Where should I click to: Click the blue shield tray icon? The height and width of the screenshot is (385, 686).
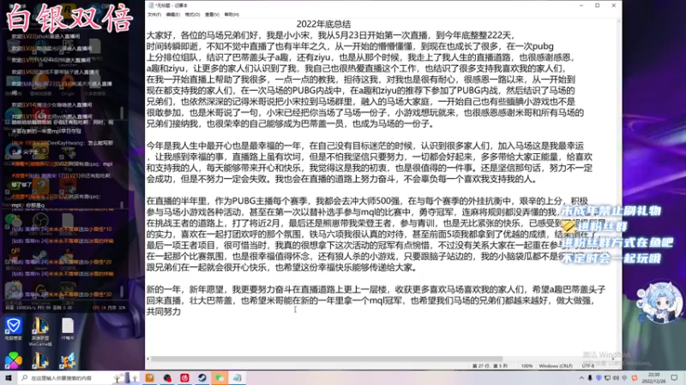click(599, 378)
